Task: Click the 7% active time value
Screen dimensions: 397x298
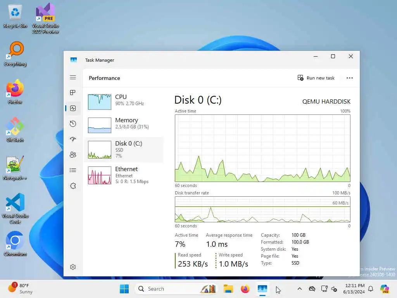Action: [x=180, y=244]
